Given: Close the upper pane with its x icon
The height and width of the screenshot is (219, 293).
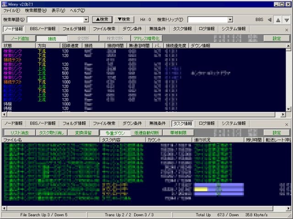Looking at the screenshot, I should [287, 30].
